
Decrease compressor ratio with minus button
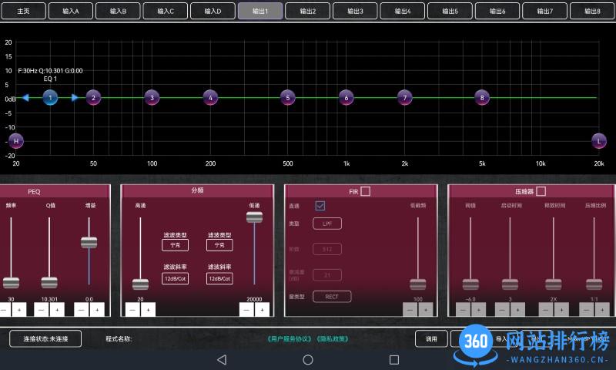coord(586,310)
